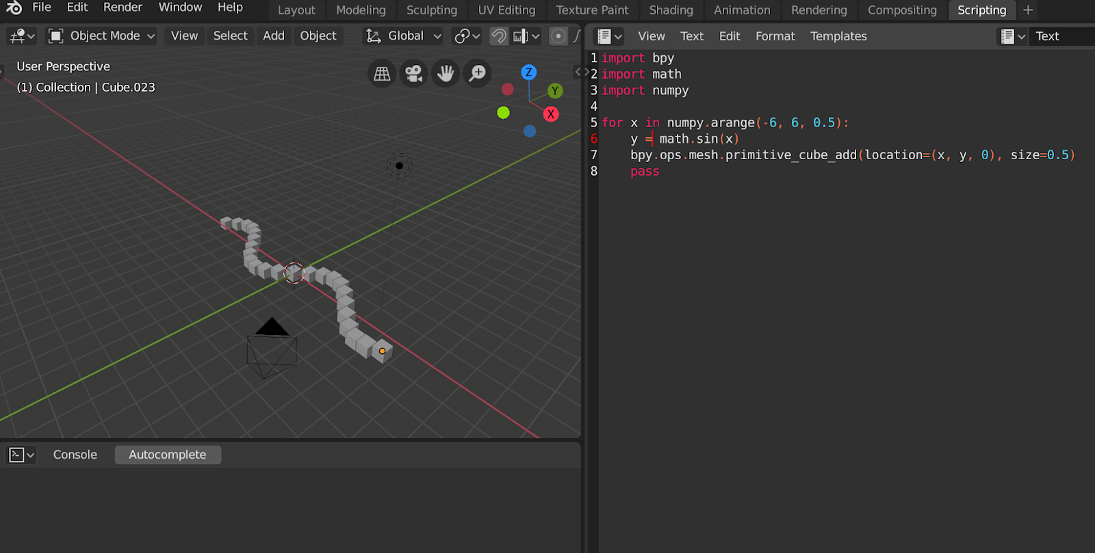Select the cube with the orange origin dot
The width and height of the screenshot is (1095, 553).
pyautogui.click(x=382, y=351)
